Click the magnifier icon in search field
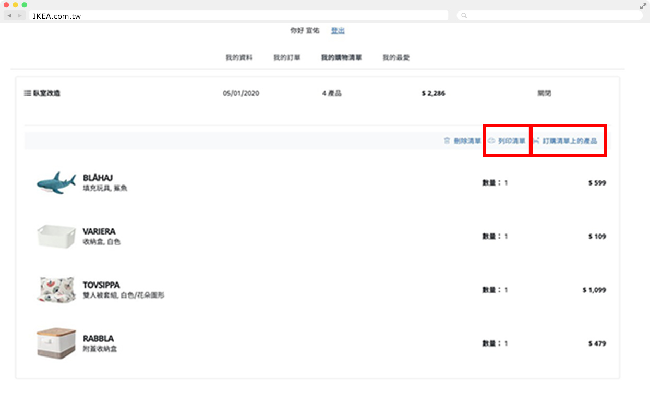 point(464,16)
